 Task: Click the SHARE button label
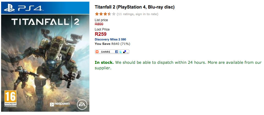point(106,52)
